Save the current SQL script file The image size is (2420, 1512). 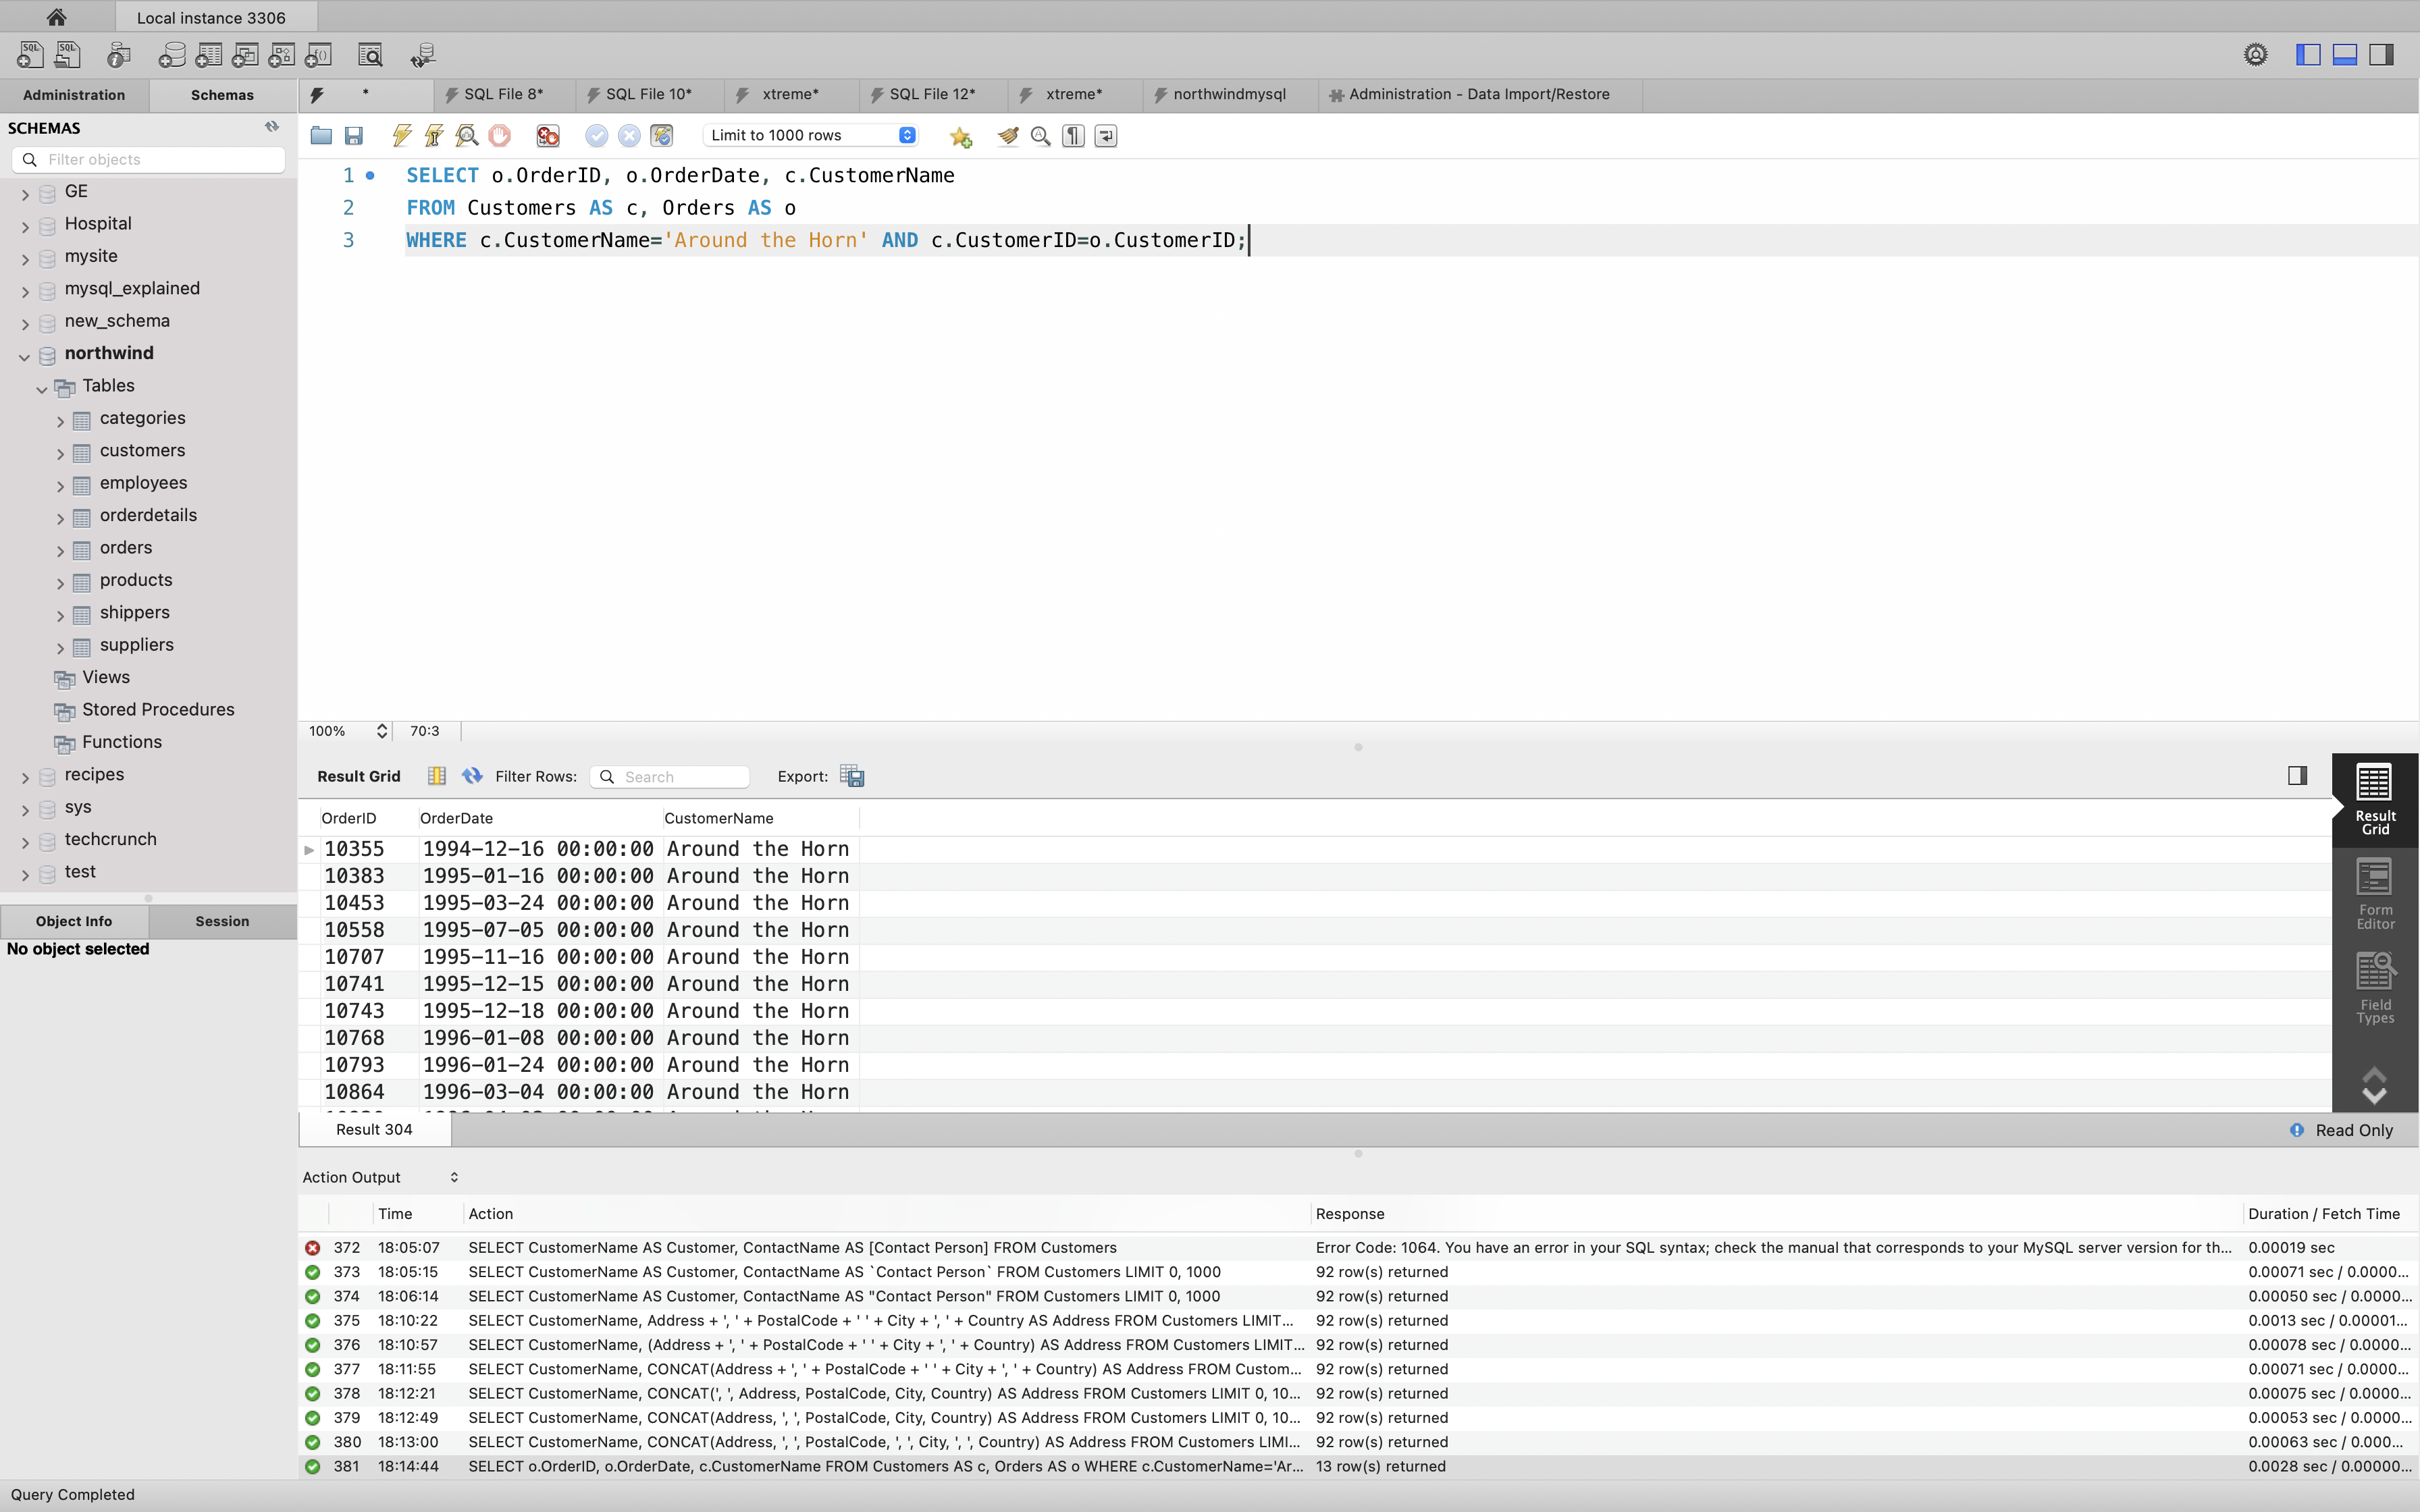point(354,136)
